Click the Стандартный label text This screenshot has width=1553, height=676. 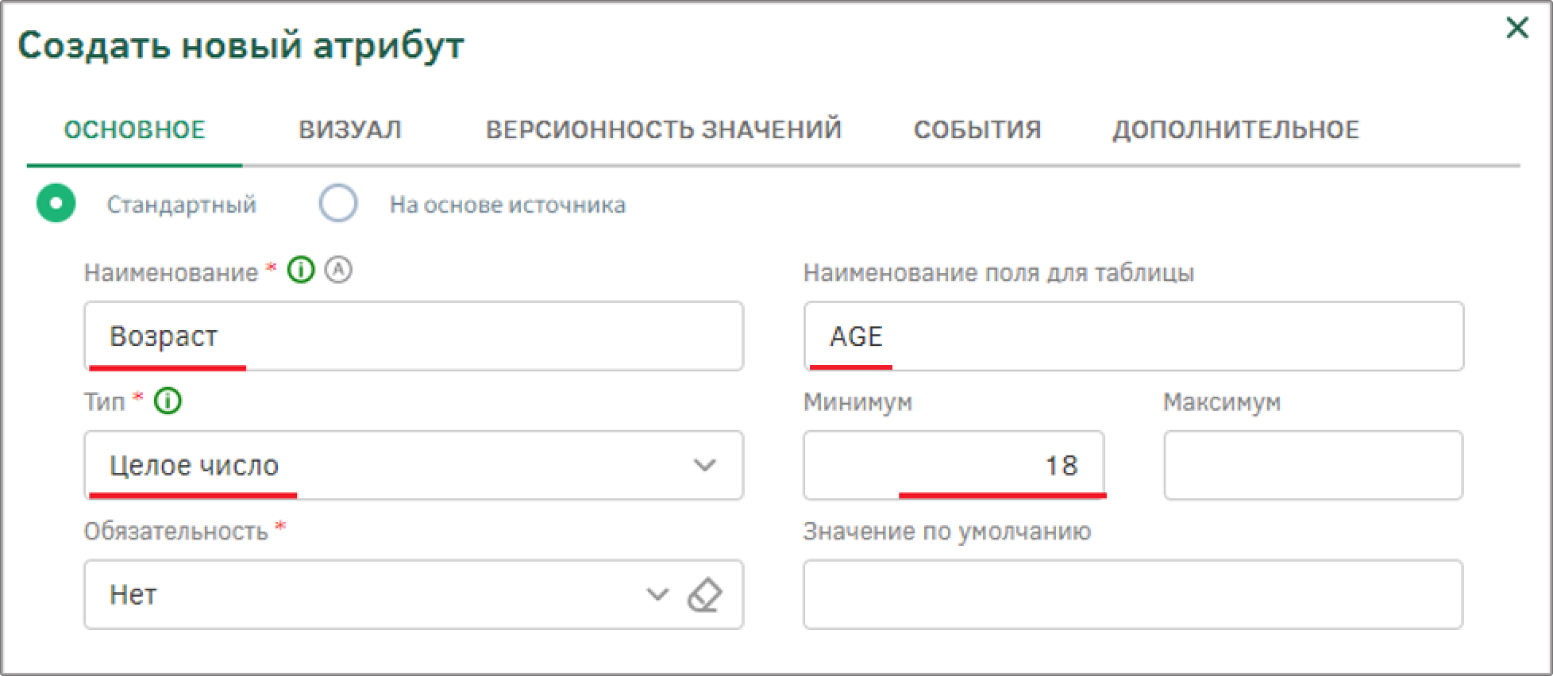coord(182,205)
